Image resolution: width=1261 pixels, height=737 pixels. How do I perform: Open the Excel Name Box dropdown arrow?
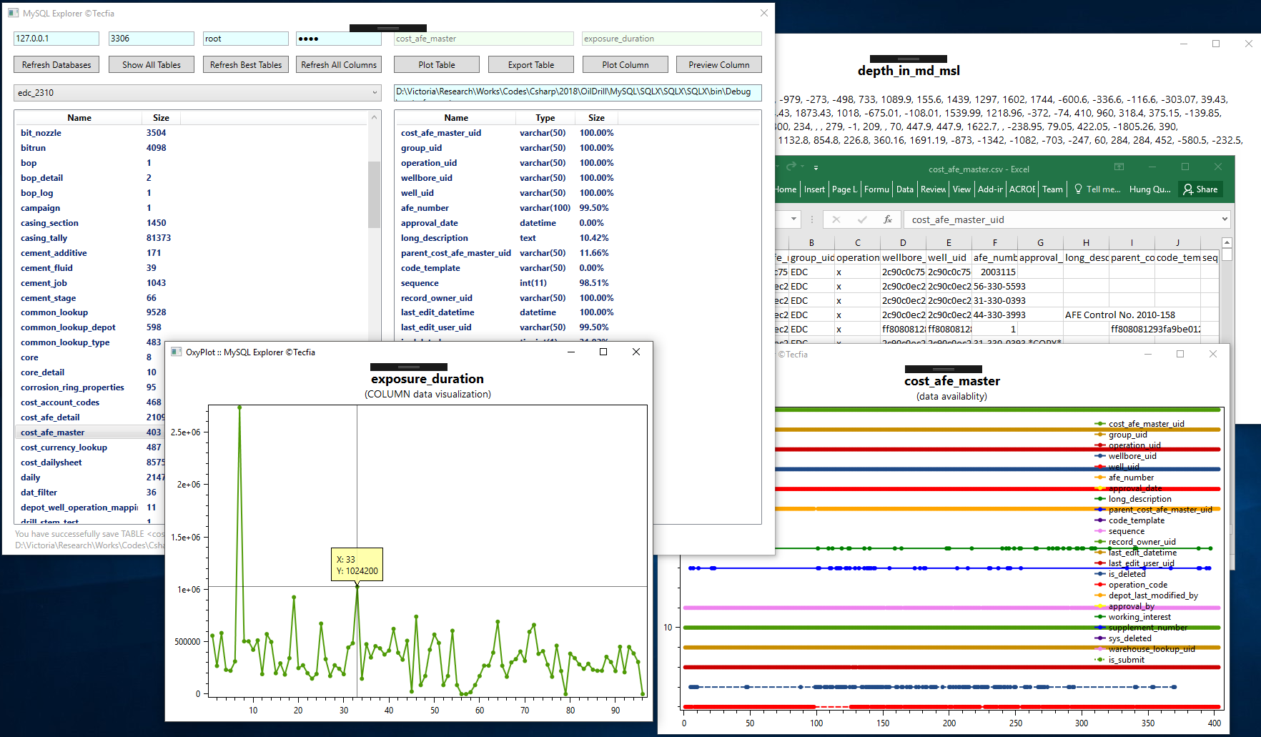[x=793, y=219]
